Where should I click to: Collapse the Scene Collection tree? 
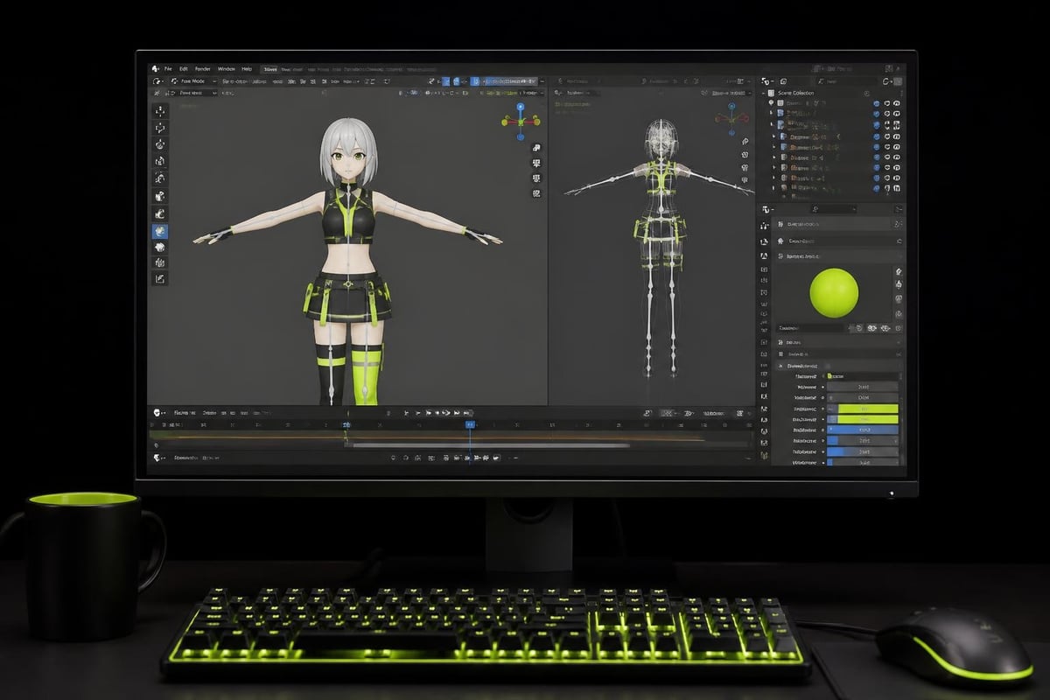[x=762, y=93]
